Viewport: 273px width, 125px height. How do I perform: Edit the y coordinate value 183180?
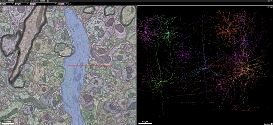(27, 1)
